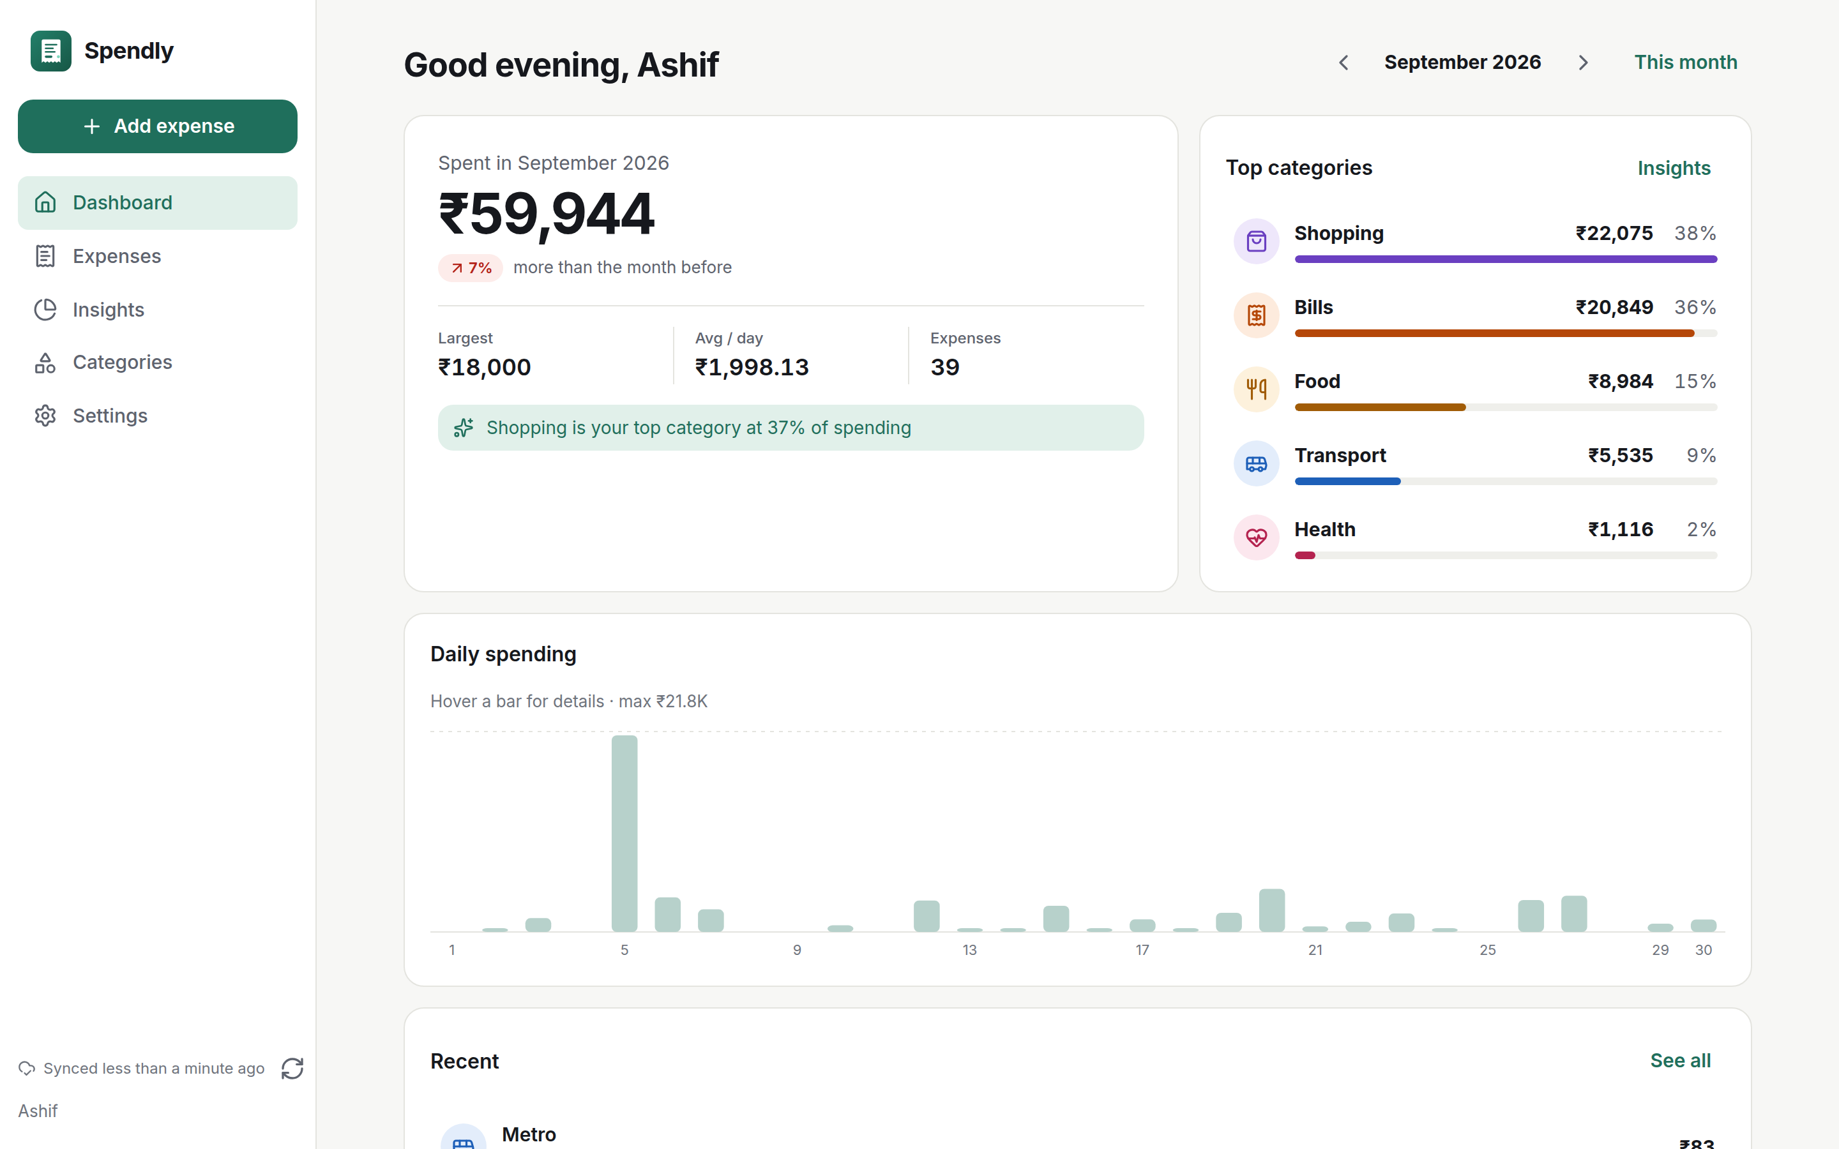Click the Settings gear icon in sidebar
Screen dimensions: 1839x1149
click(45, 416)
